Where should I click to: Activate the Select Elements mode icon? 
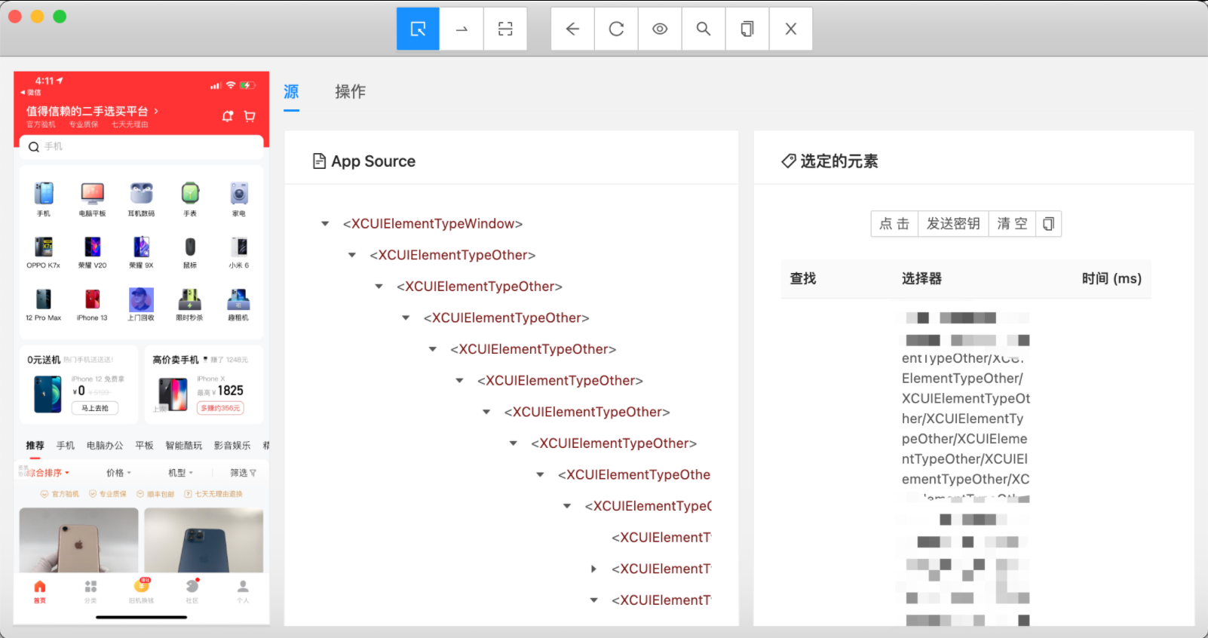pos(418,29)
